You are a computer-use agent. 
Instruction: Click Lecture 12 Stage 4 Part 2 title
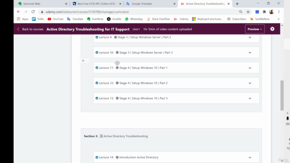pos(143,83)
